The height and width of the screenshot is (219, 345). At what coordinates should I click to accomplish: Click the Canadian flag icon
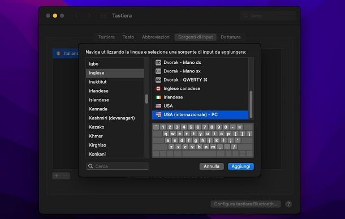pyautogui.click(x=158, y=88)
